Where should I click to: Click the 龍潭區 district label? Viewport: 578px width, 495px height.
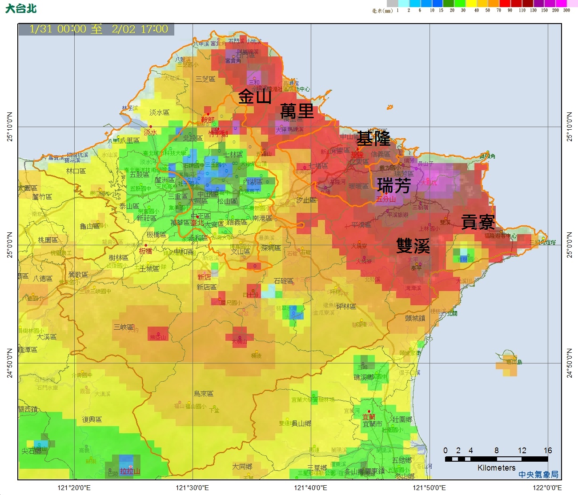28,350
